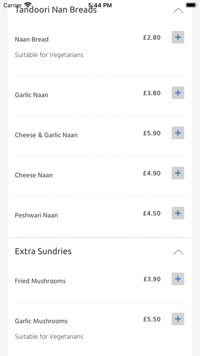Select the Fried Mushrooms item name
Screen dimensions: 200x356
(40, 281)
